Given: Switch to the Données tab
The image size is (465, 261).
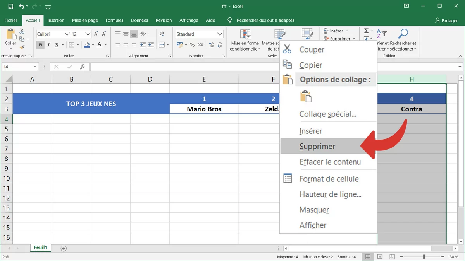Looking at the screenshot, I should coord(139,20).
